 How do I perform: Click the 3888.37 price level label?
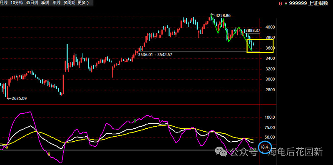coord(253,30)
